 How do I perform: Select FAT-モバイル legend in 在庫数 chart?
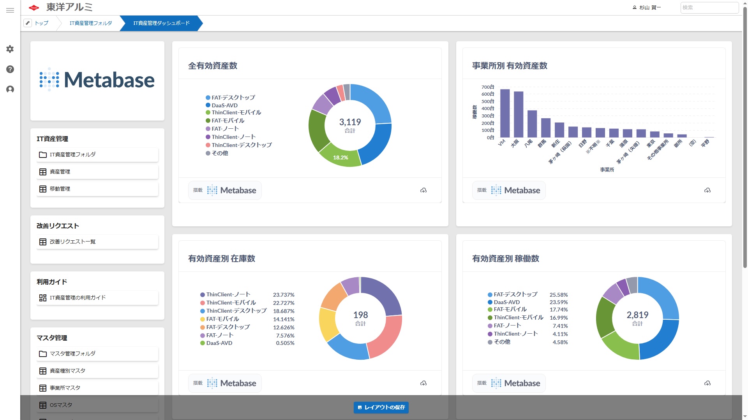click(220, 319)
